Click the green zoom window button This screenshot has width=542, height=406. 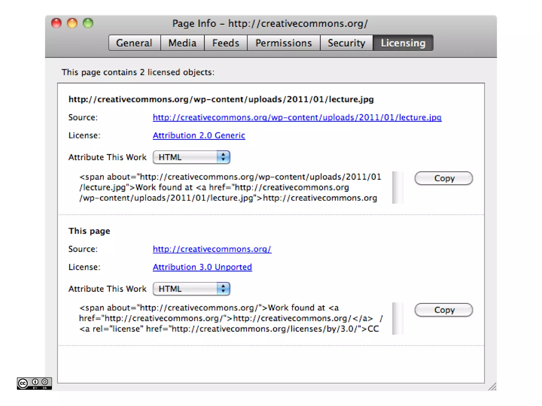click(88, 23)
